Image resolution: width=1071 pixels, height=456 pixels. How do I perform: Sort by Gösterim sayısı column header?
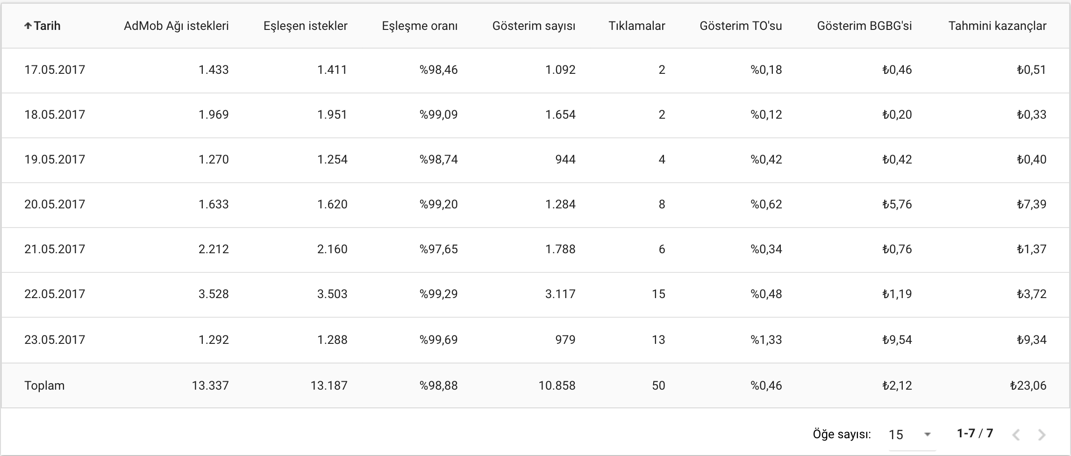[x=534, y=26]
